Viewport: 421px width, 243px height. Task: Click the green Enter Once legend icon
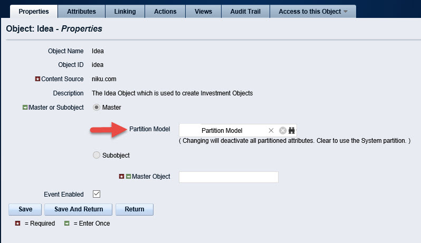pos(67,223)
